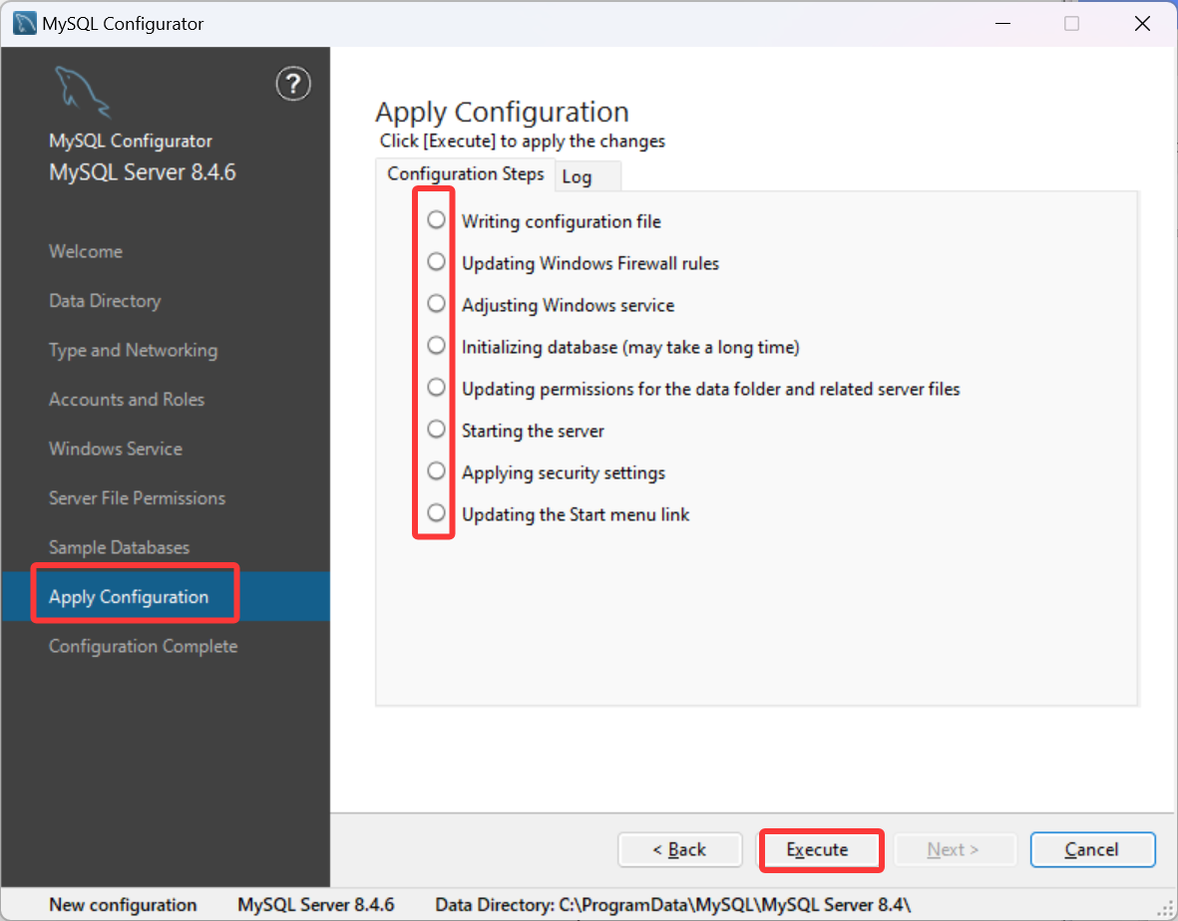Click 'Click [Execute] to apply the changes' text
The height and width of the screenshot is (921, 1178).
click(x=522, y=142)
